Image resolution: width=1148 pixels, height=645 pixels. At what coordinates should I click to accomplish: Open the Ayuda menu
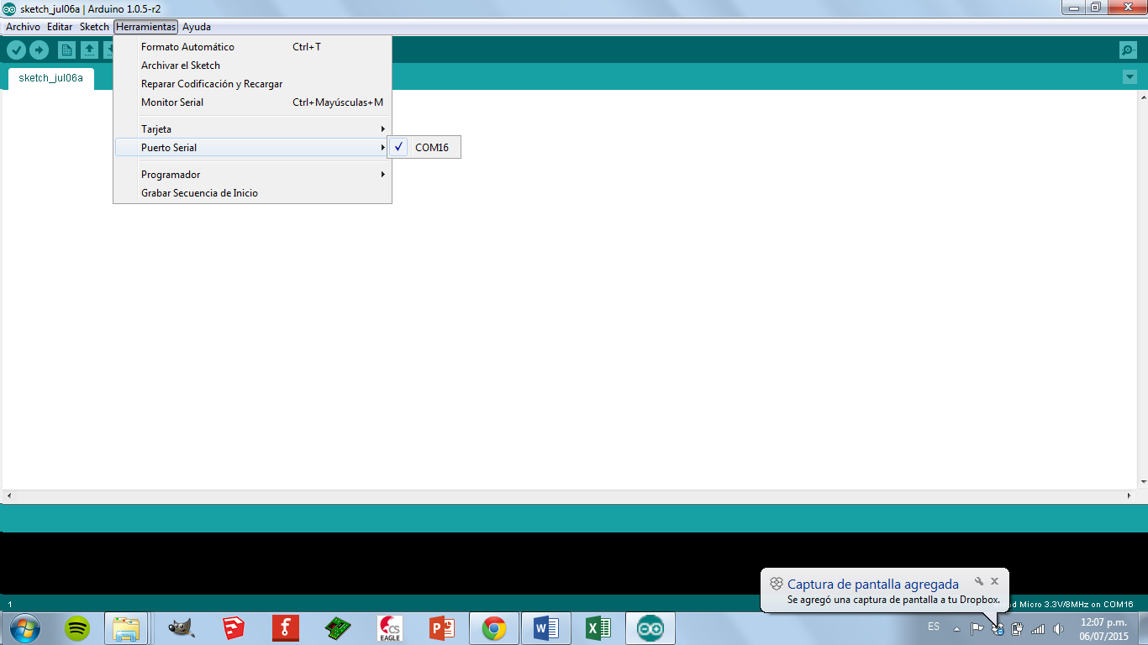(x=197, y=27)
